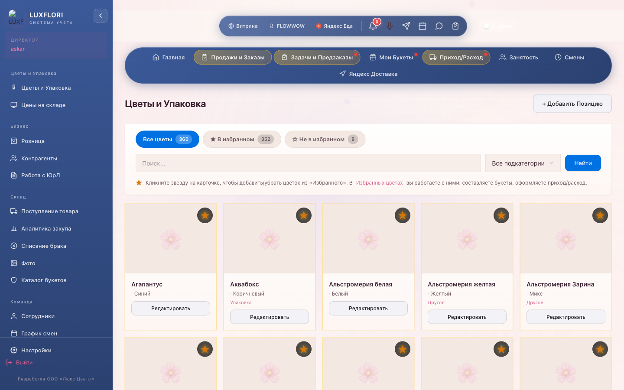
Task: Open FLOWWOW integration link
Action: click(287, 26)
